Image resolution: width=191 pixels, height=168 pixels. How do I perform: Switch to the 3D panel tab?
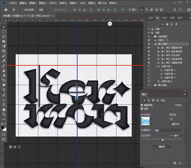point(157,18)
